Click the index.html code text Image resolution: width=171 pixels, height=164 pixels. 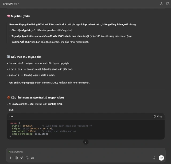(x=16, y=63)
